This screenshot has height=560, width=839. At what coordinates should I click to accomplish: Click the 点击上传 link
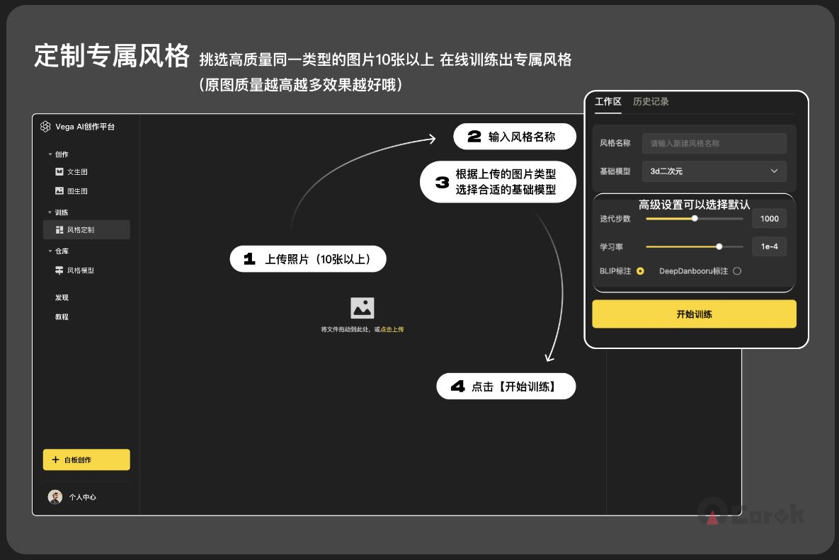[x=392, y=330]
